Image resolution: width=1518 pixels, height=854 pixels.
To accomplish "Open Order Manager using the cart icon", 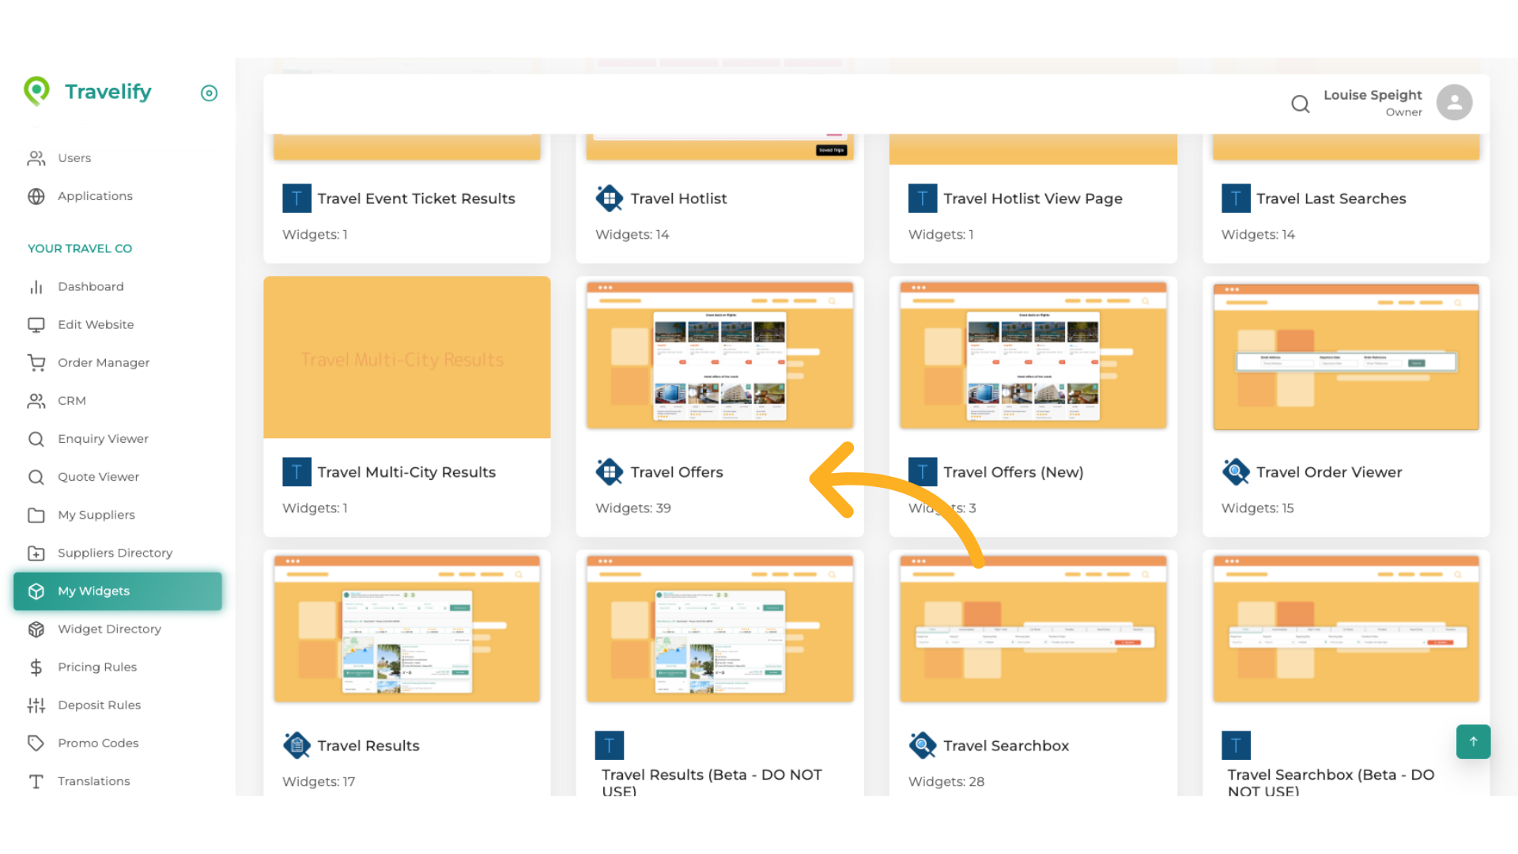I will click(36, 362).
